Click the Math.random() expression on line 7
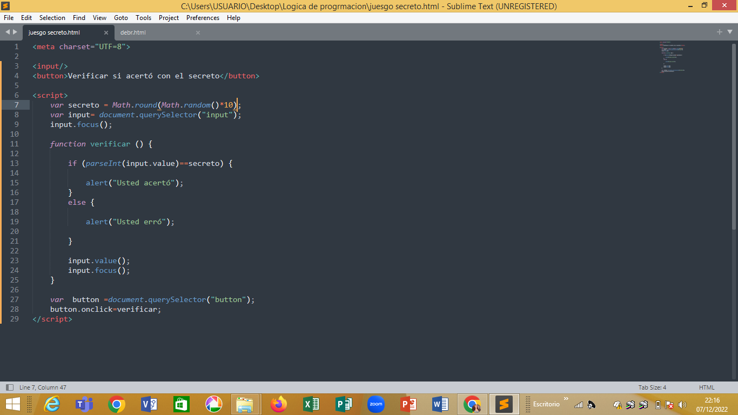The height and width of the screenshot is (415, 738). click(190, 105)
